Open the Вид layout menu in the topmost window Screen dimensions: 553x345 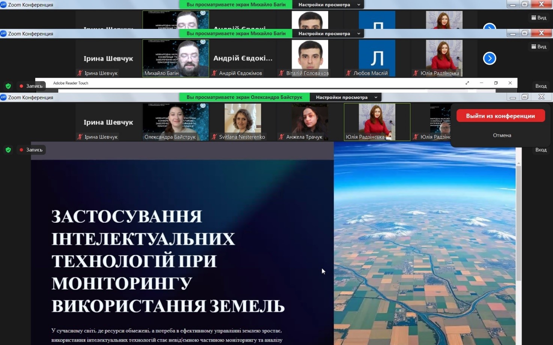[539, 18]
